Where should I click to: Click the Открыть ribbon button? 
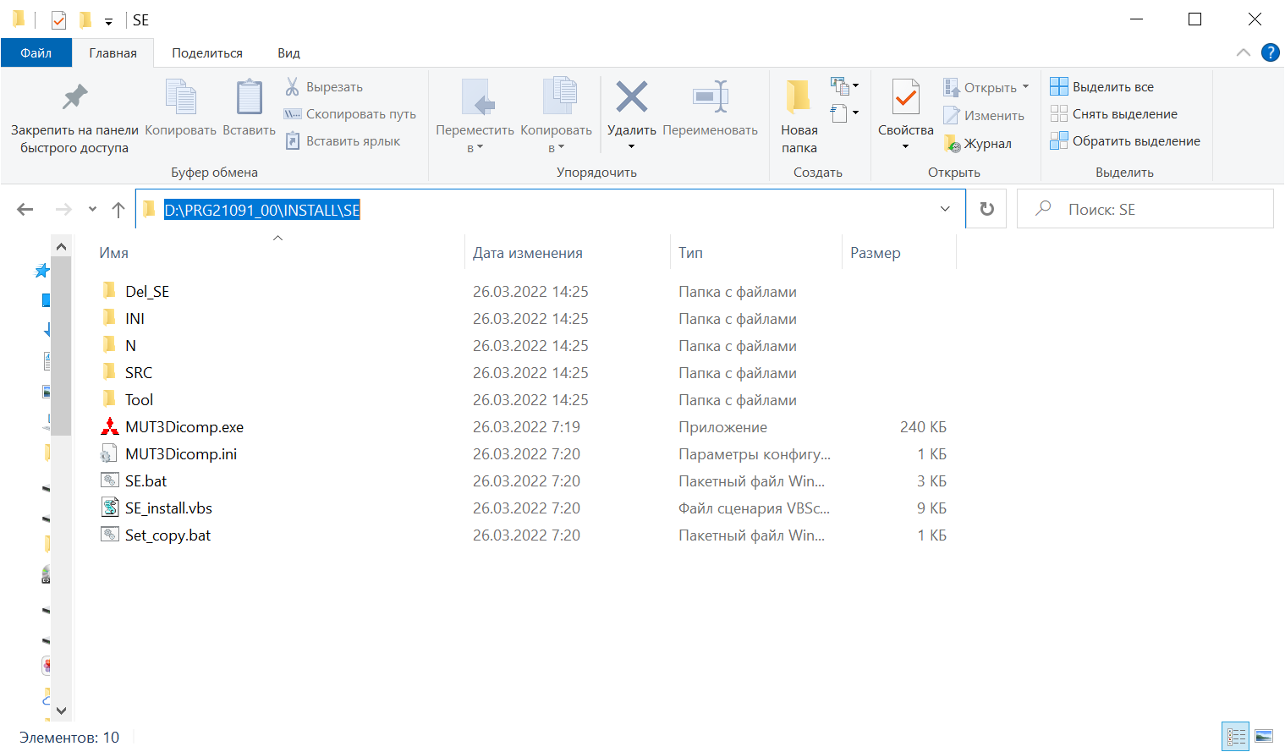pyautogui.click(x=980, y=87)
